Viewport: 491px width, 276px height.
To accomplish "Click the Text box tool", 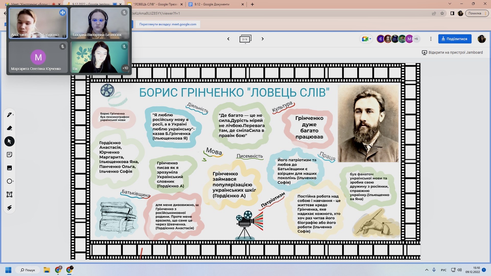I will point(9,194).
